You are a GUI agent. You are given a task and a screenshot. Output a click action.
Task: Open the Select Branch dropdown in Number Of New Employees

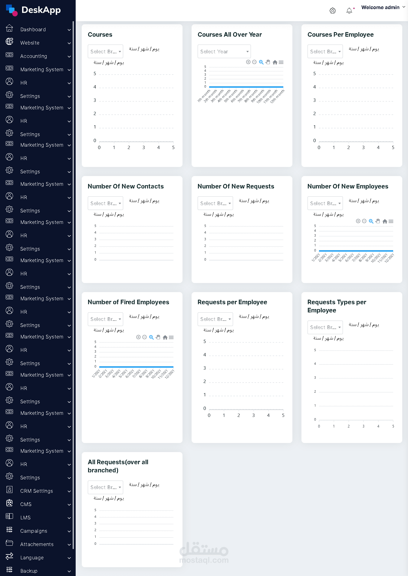coord(325,203)
